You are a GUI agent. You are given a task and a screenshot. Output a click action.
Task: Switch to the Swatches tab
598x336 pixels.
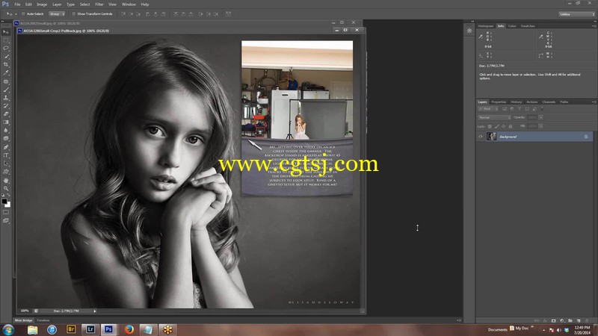pyautogui.click(x=528, y=26)
